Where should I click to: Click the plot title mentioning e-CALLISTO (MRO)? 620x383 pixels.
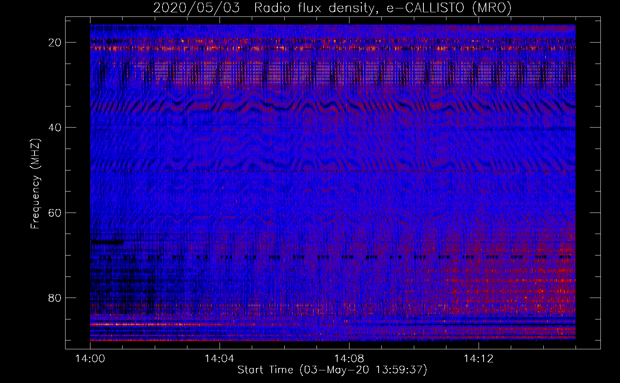click(332, 8)
